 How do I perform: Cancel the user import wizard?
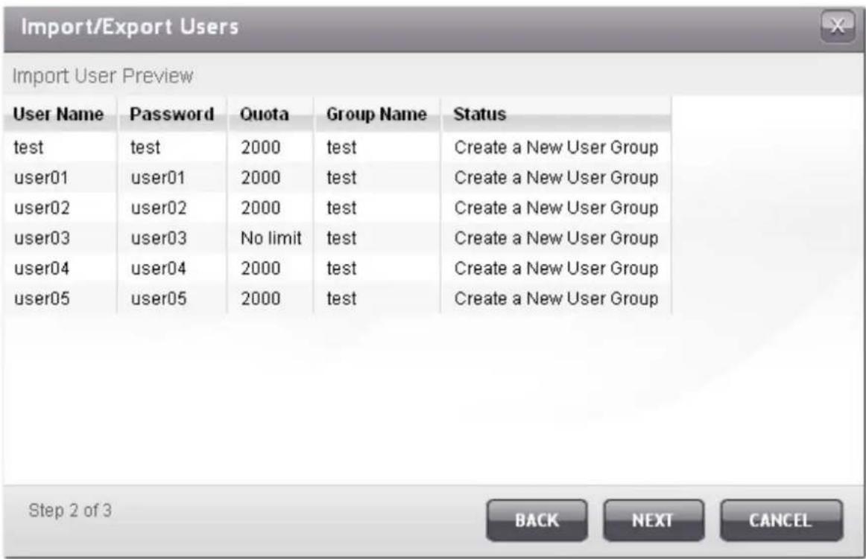click(781, 520)
